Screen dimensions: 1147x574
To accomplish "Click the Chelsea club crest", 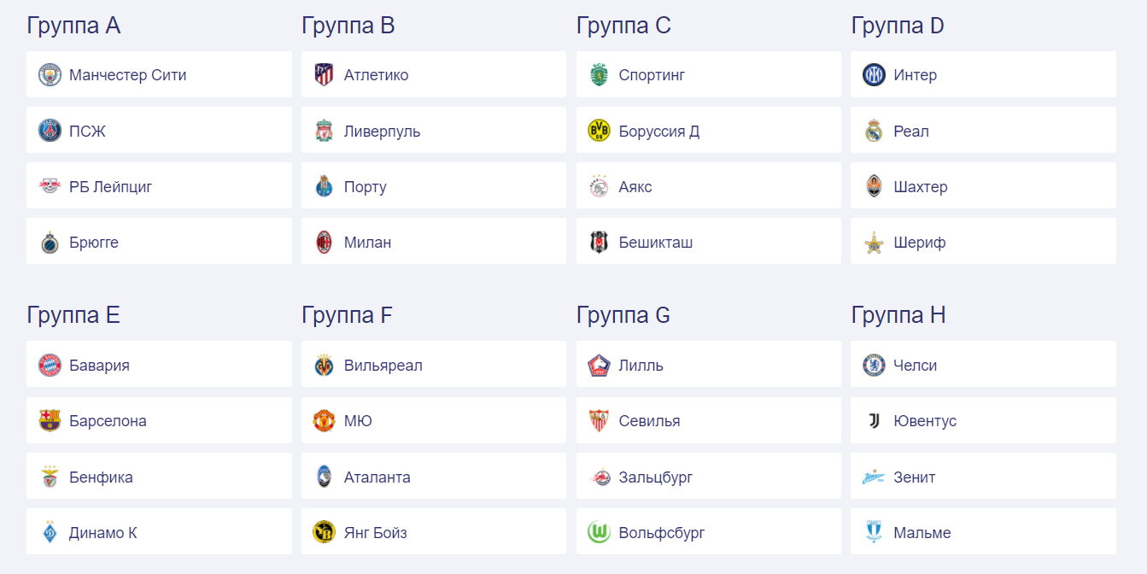I will pyautogui.click(x=874, y=366).
